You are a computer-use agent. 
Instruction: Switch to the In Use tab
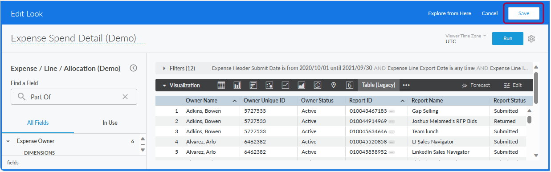pyautogui.click(x=110, y=123)
